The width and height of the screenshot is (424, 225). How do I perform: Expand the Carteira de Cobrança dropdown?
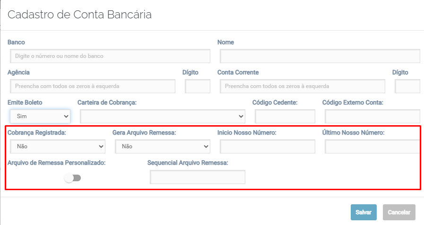(163, 116)
